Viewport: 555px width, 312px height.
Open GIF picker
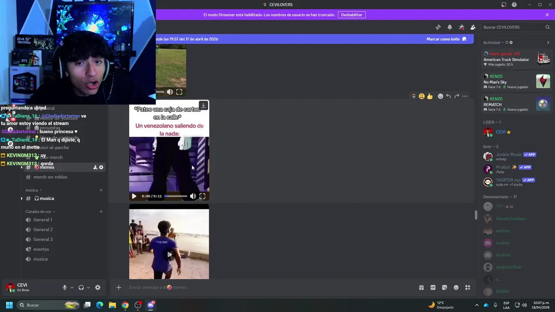coord(433,287)
